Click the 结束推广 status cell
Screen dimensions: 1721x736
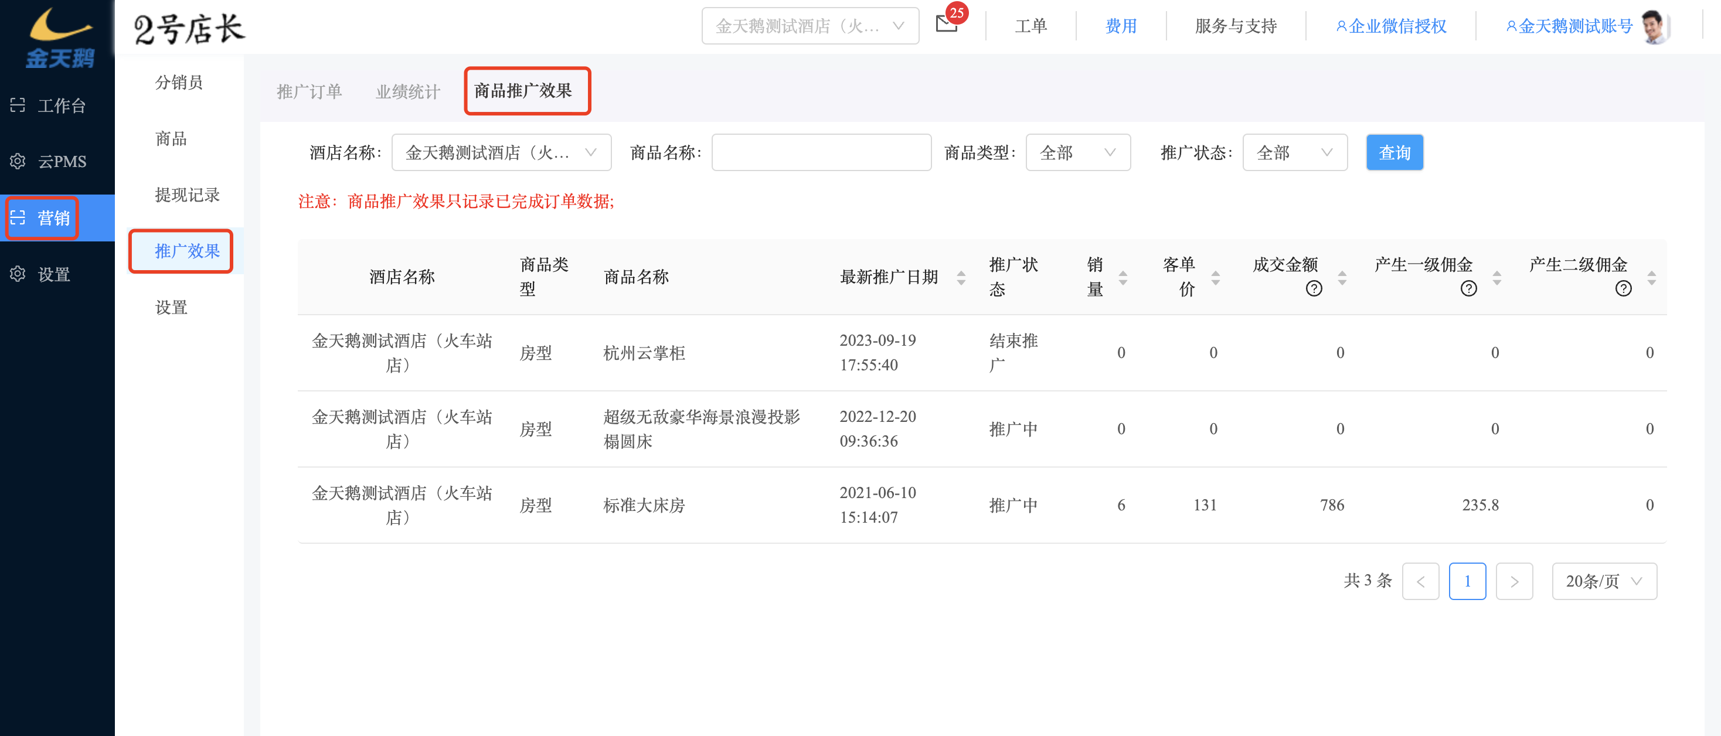(1013, 353)
